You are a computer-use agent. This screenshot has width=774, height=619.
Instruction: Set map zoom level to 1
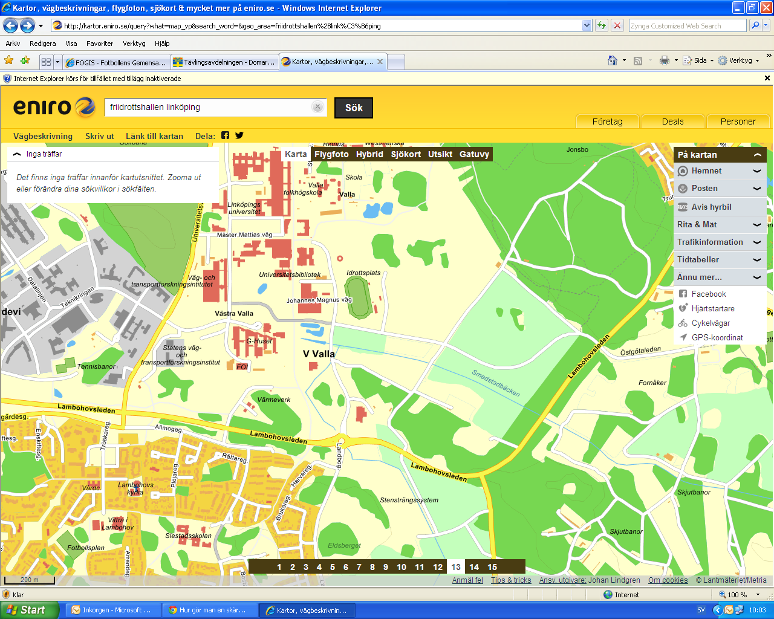(279, 567)
